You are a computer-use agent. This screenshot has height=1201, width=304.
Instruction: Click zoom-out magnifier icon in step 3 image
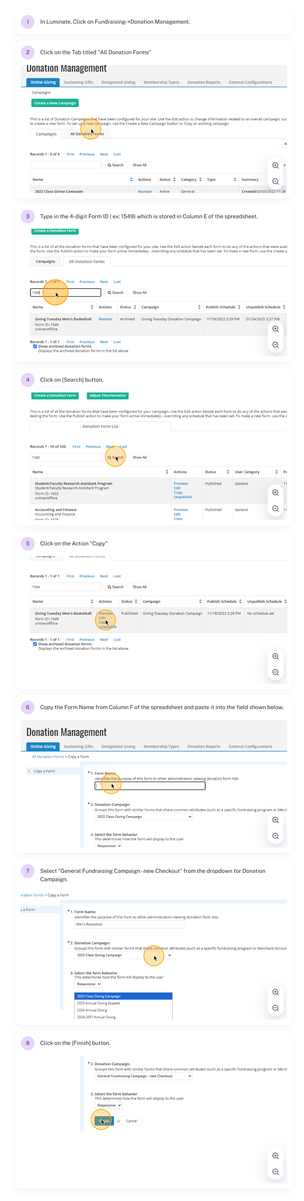[x=275, y=345]
